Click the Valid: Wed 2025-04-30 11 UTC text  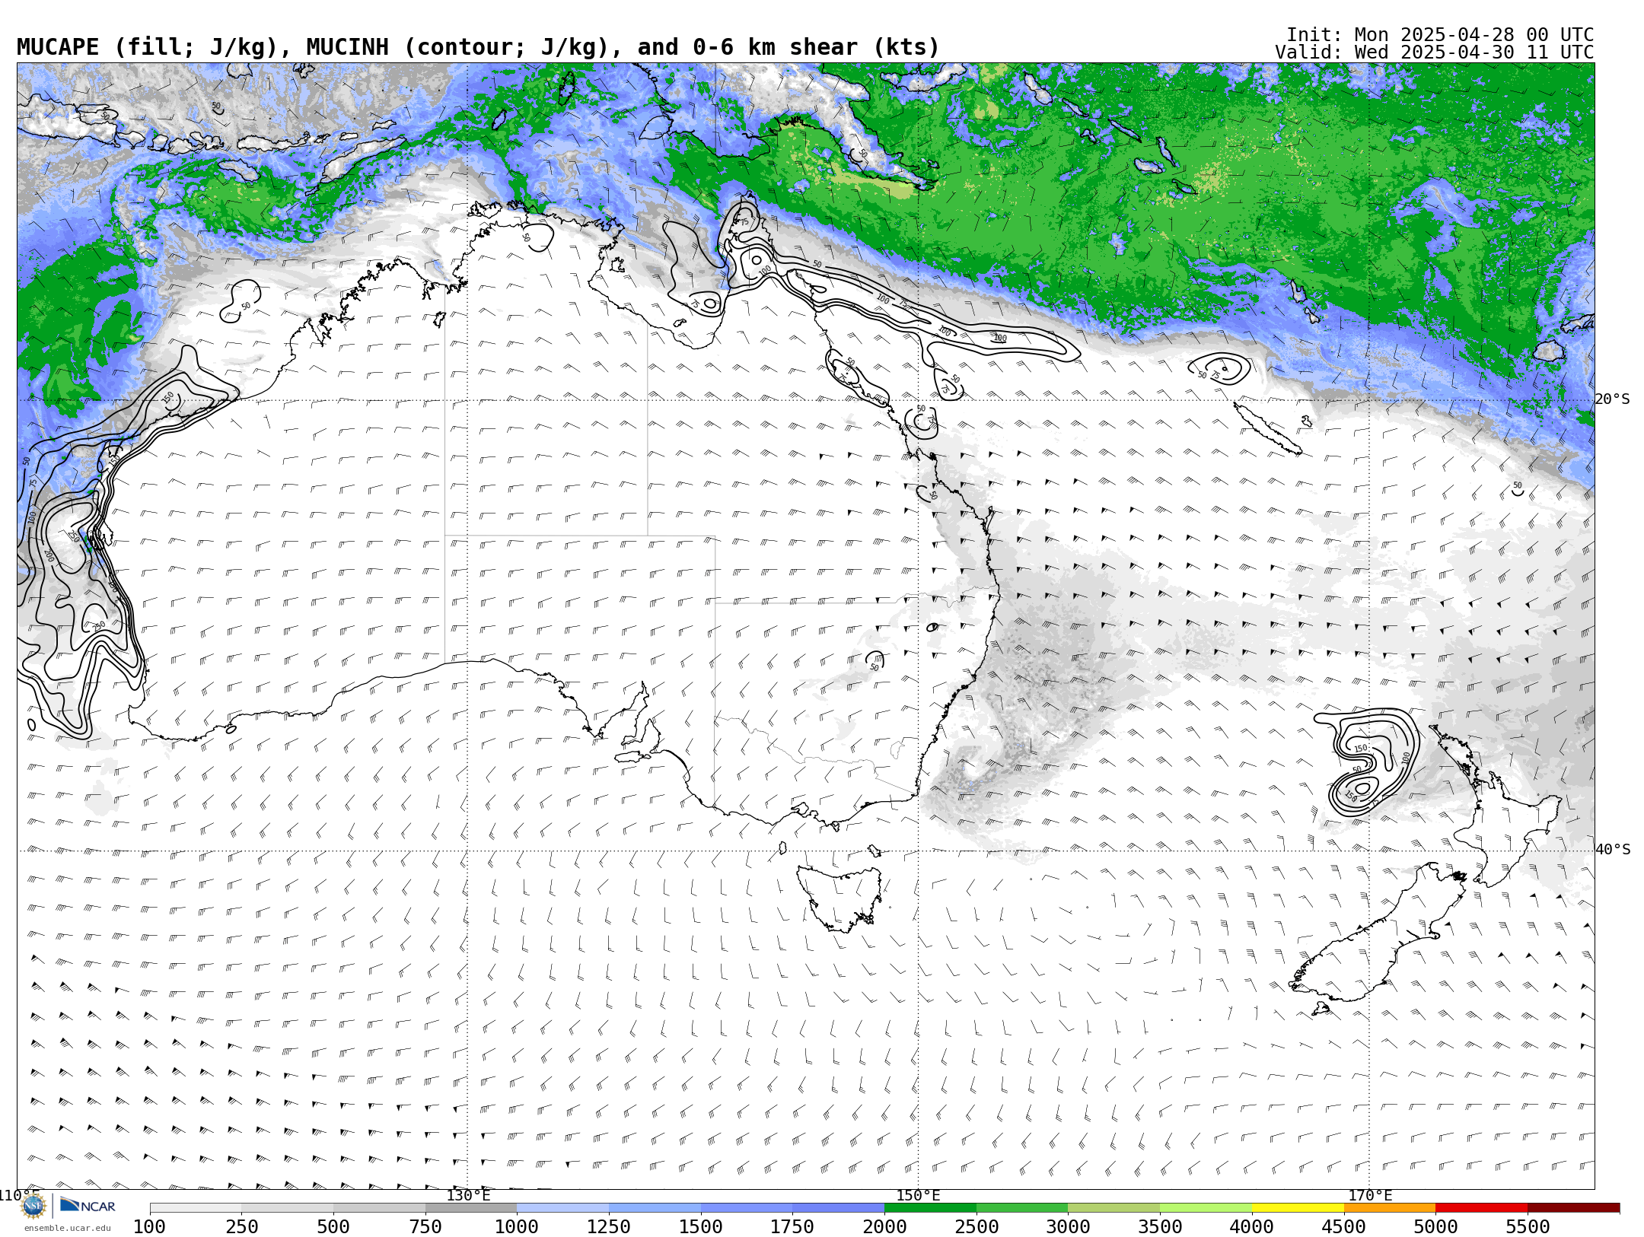[1435, 52]
